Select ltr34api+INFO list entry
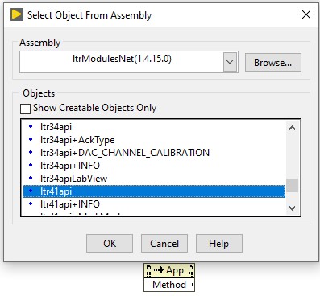The image size is (320, 296). coord(154,166)
